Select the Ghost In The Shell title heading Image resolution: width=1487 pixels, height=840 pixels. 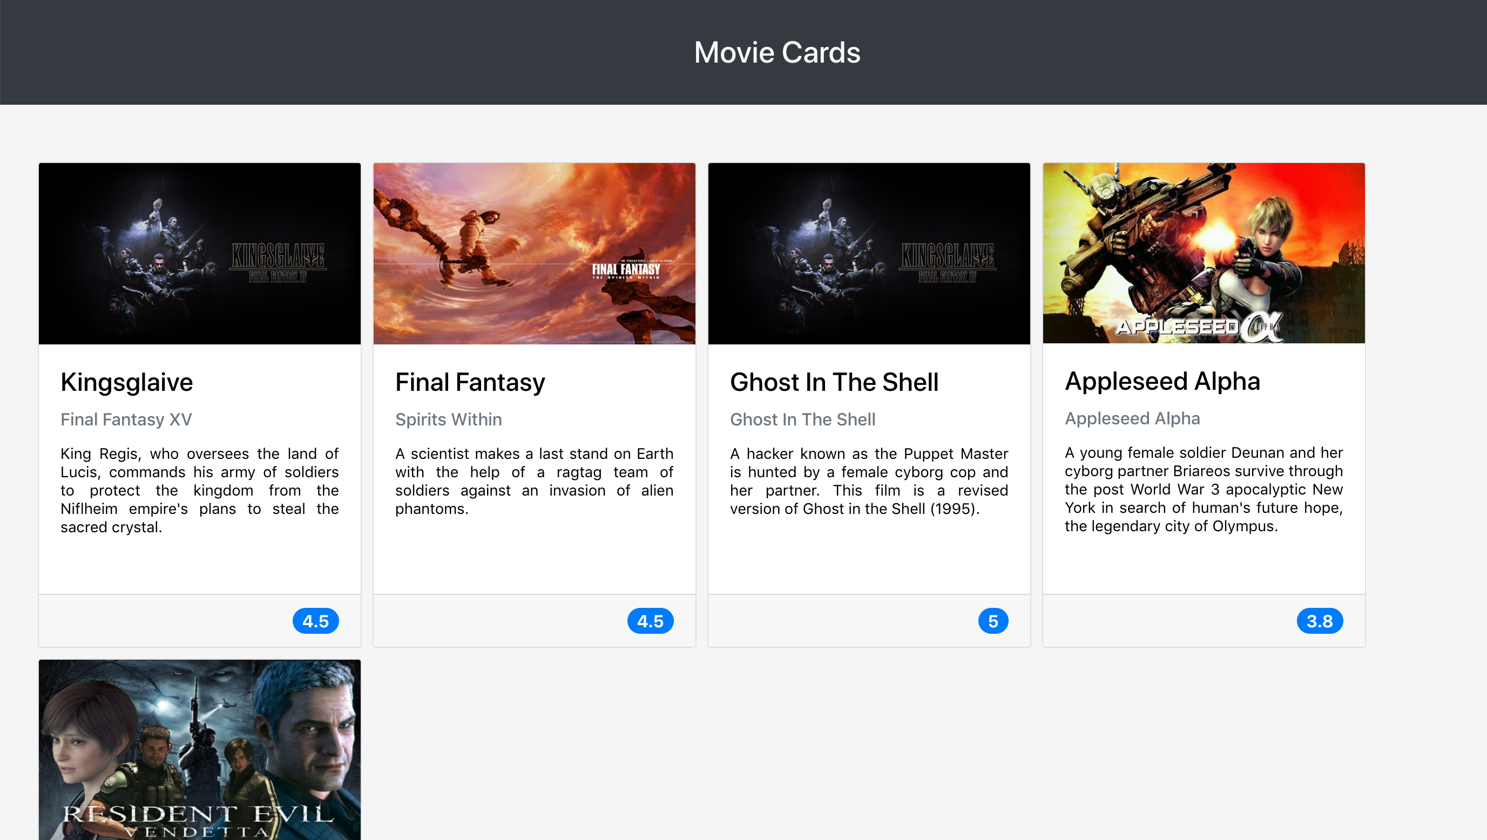click(834, 382)
